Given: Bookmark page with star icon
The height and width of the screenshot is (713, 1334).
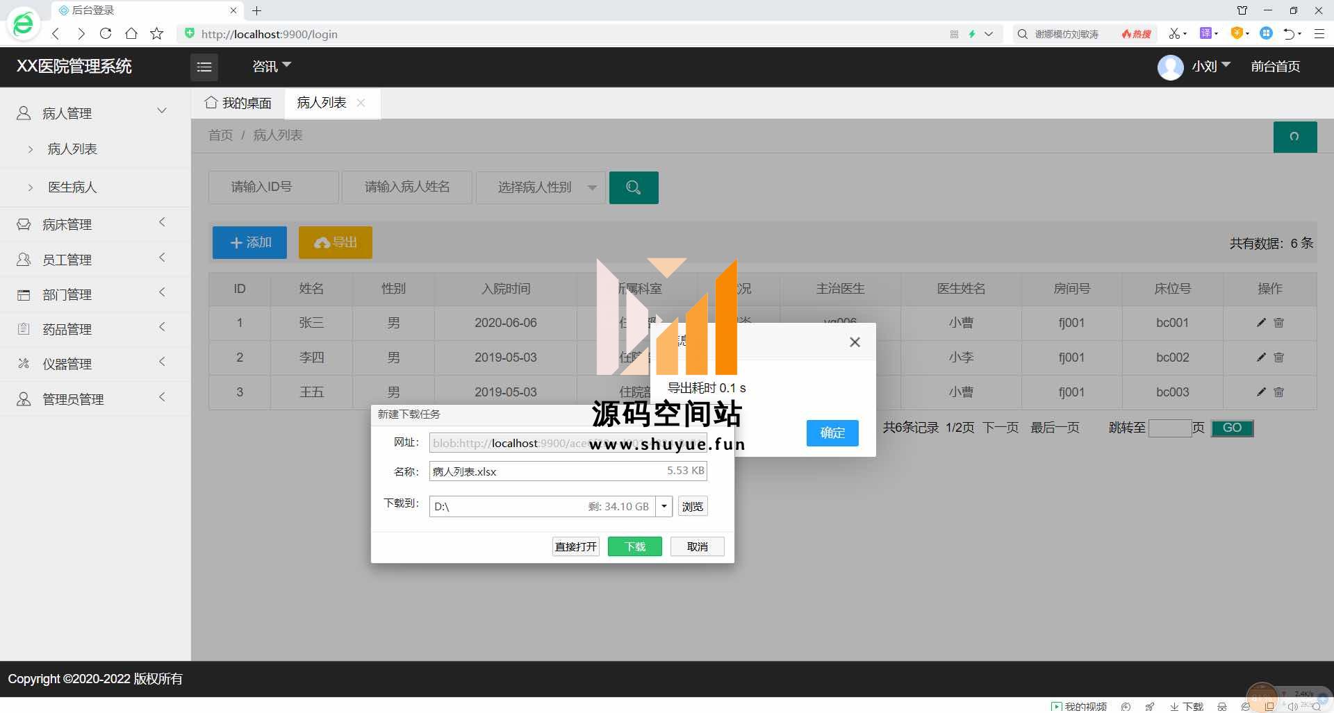Looking at the screenshot, I should (157, 33).
